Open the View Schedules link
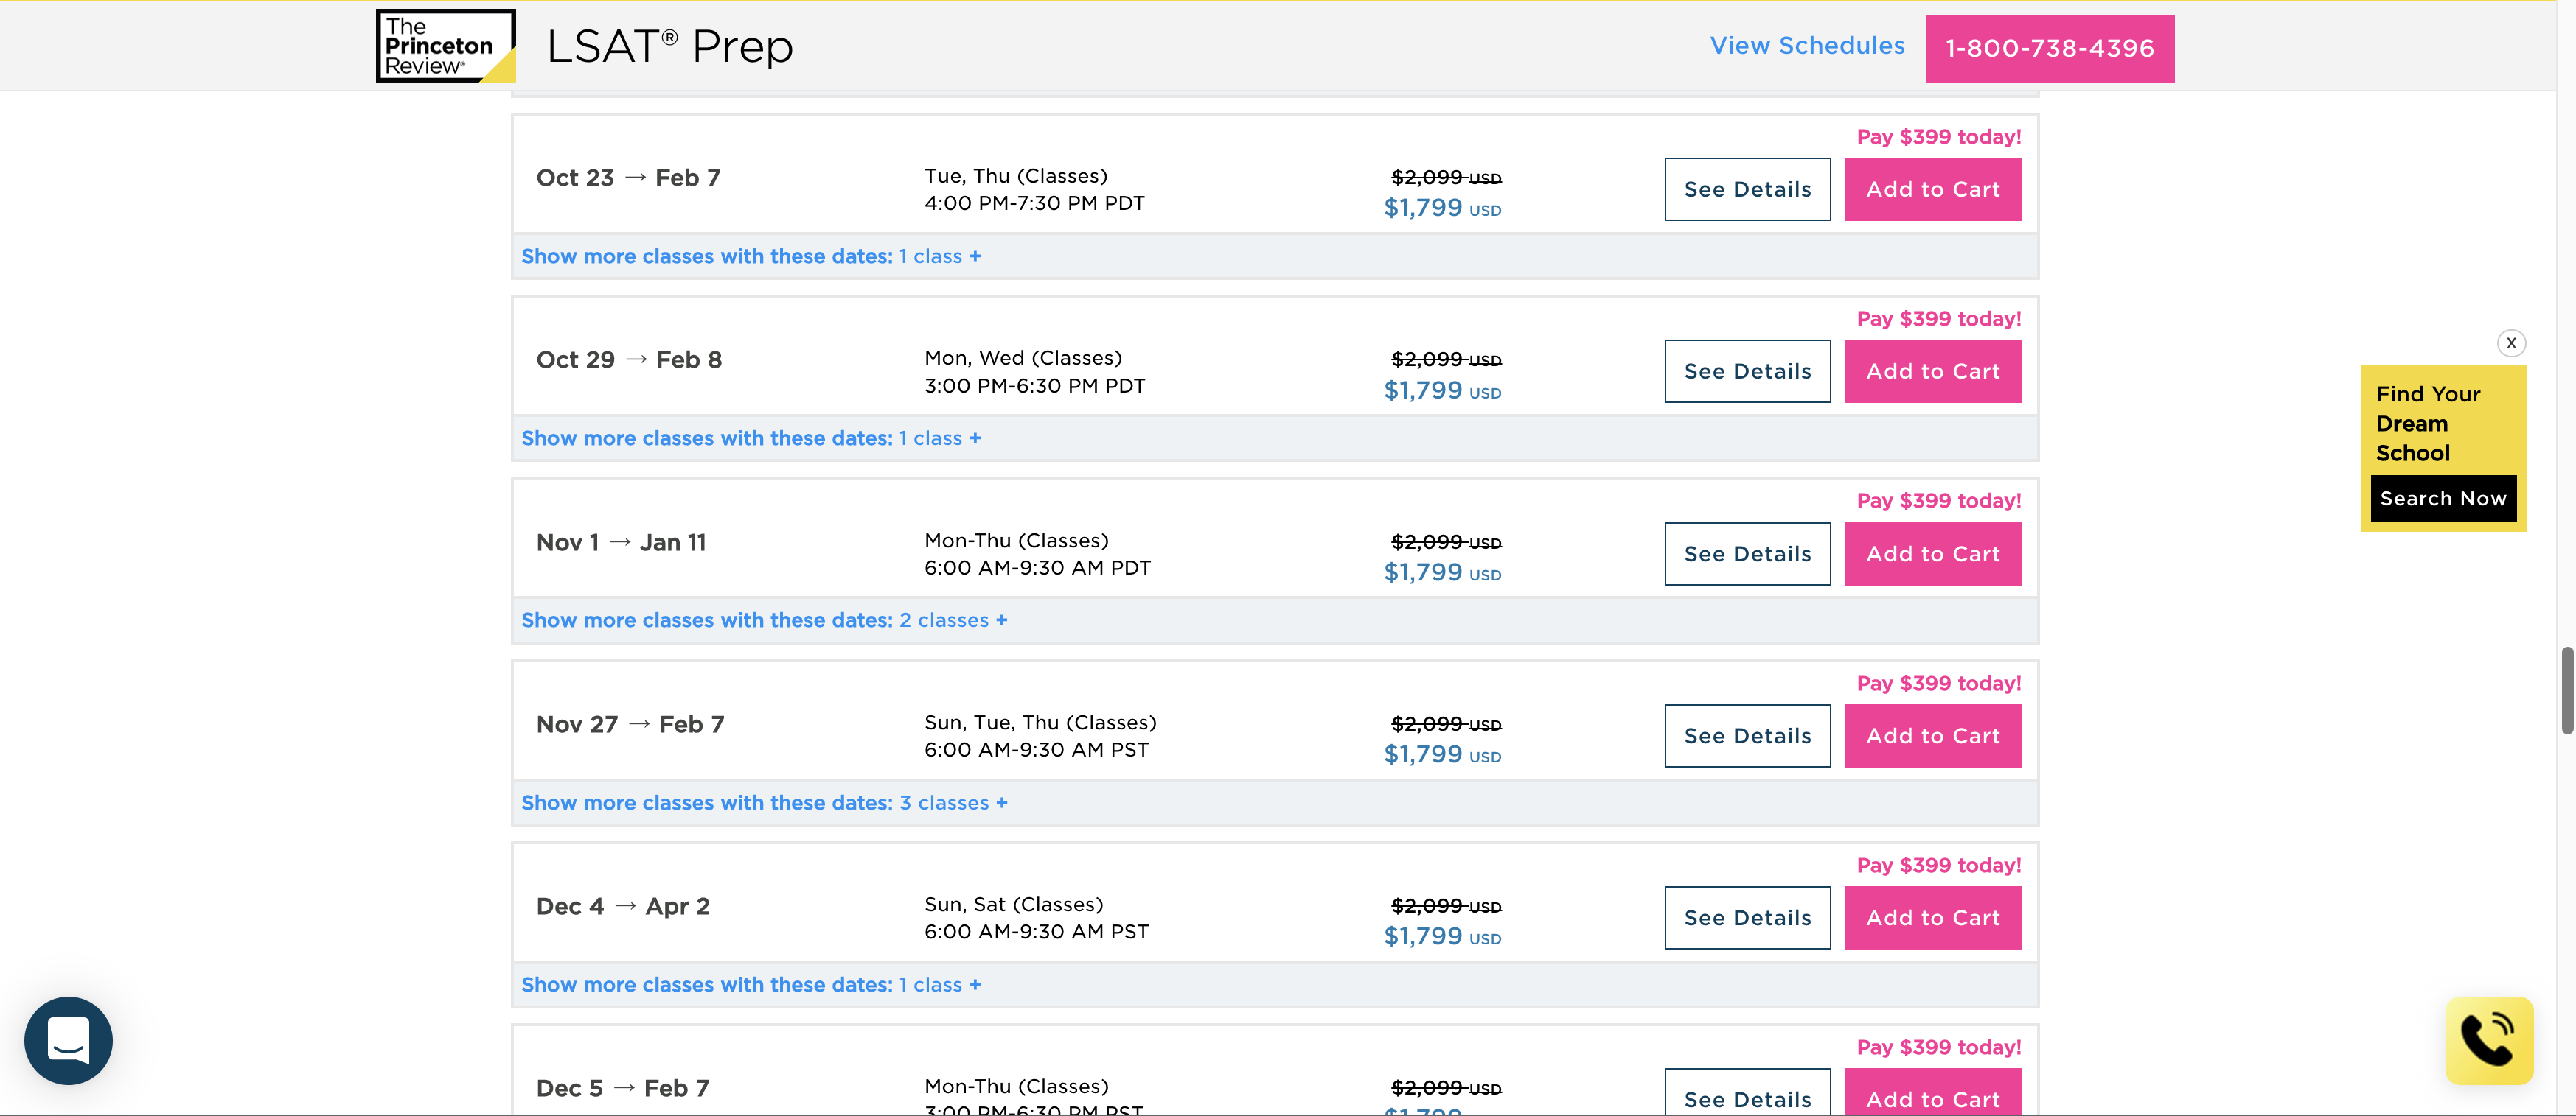 click(1806, 46)
